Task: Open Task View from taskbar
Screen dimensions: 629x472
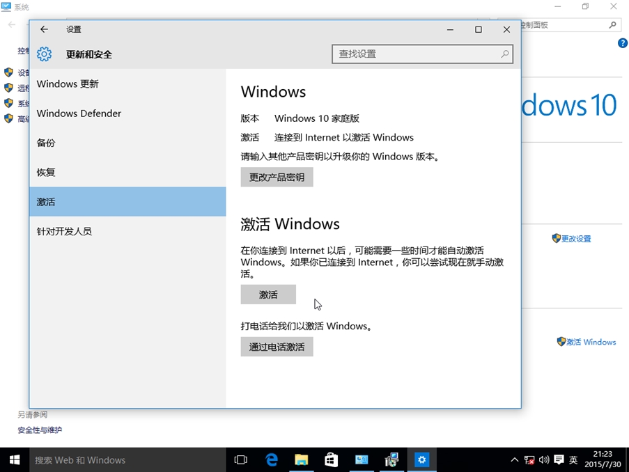Action: pos(241,460)
